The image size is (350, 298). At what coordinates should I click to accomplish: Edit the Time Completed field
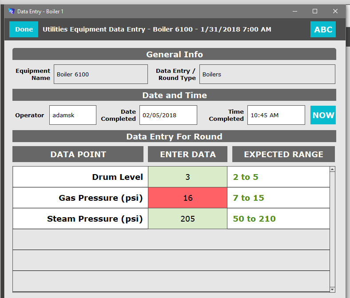point(276,115)
